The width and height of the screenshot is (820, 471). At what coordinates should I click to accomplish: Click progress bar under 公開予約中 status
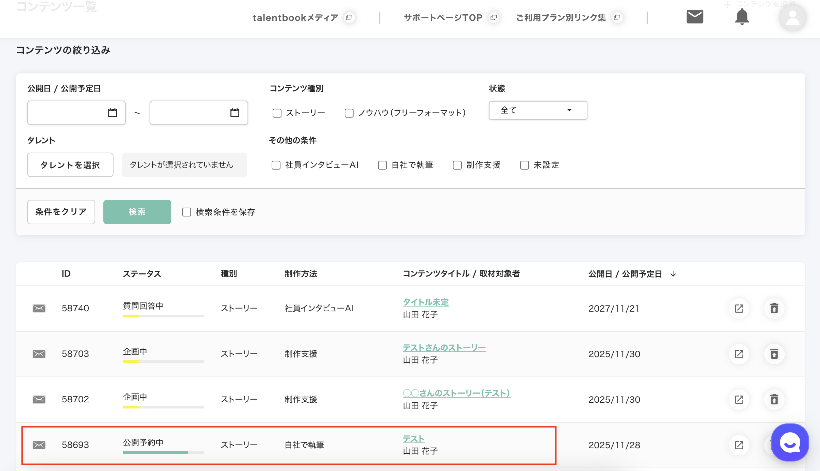tap(163, 452)
